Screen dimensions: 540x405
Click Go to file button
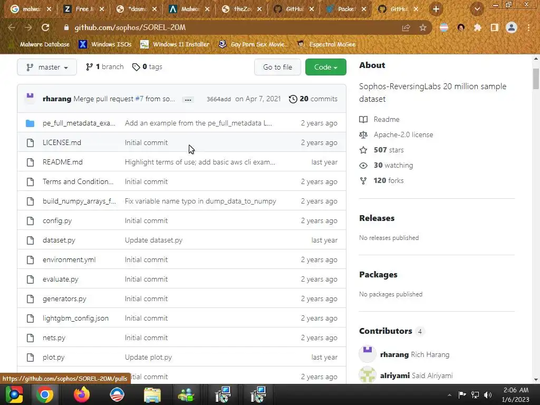point(277,67)
